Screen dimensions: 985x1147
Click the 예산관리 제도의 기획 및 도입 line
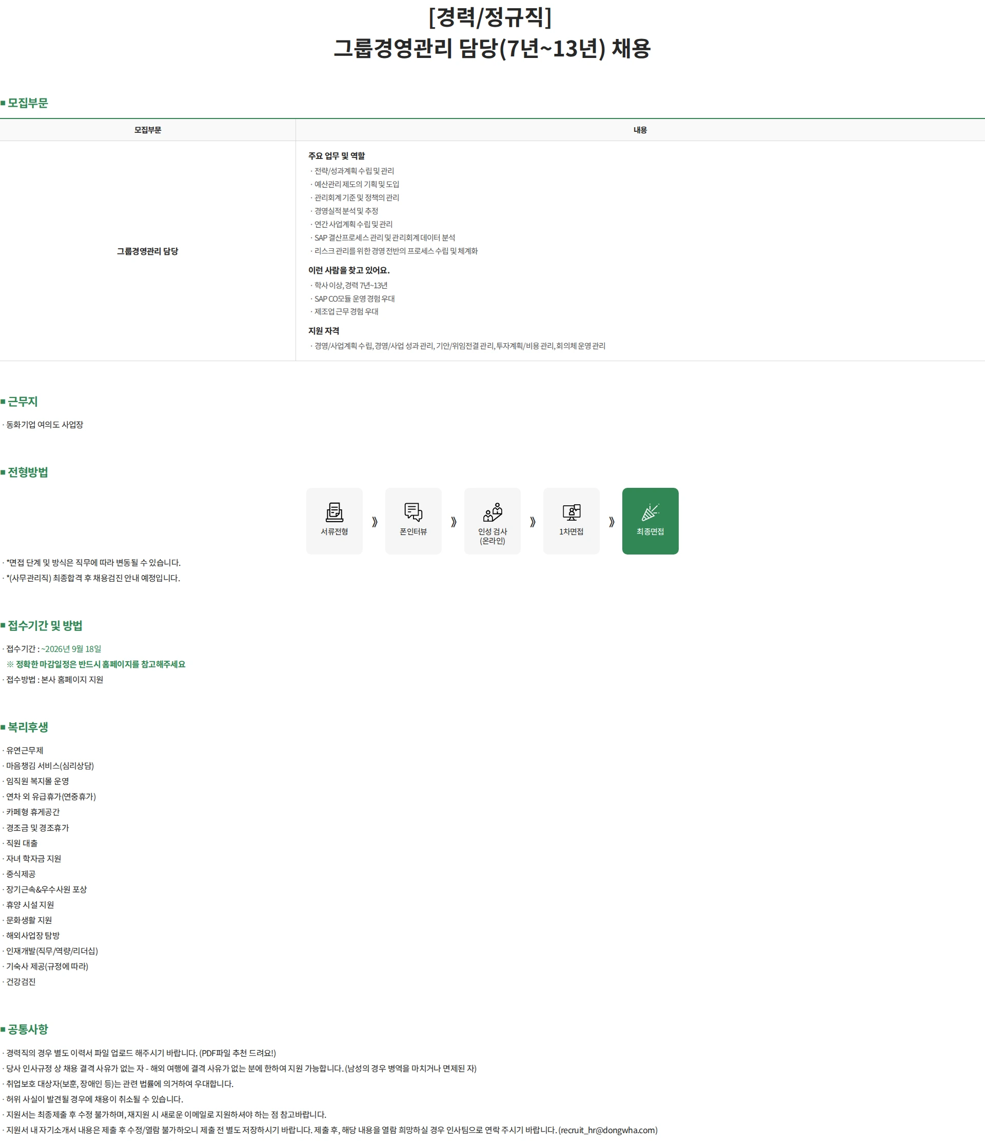[x=357, y=184]
